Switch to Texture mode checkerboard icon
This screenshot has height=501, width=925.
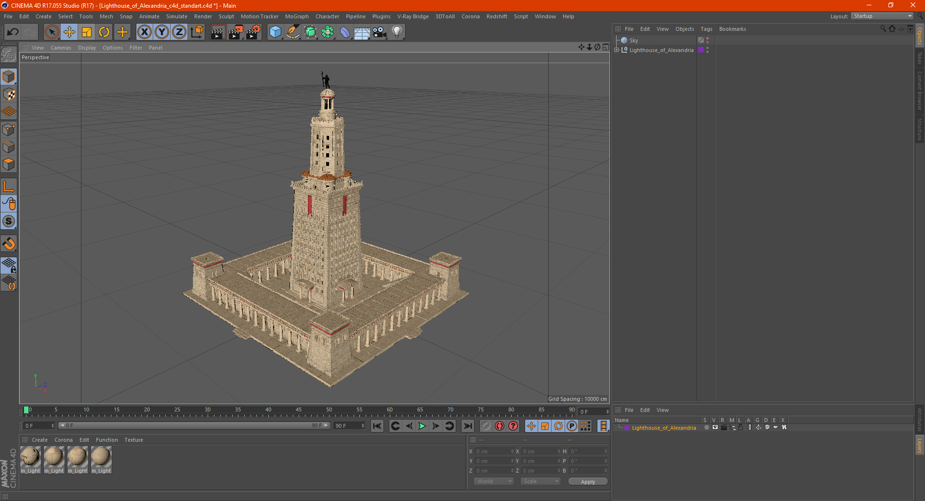point(9,94)
